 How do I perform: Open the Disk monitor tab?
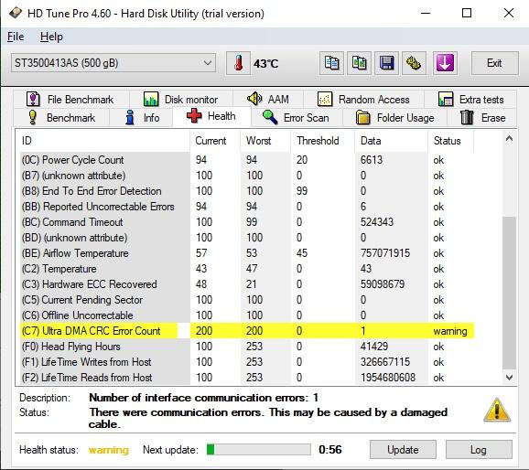point(181,100)
